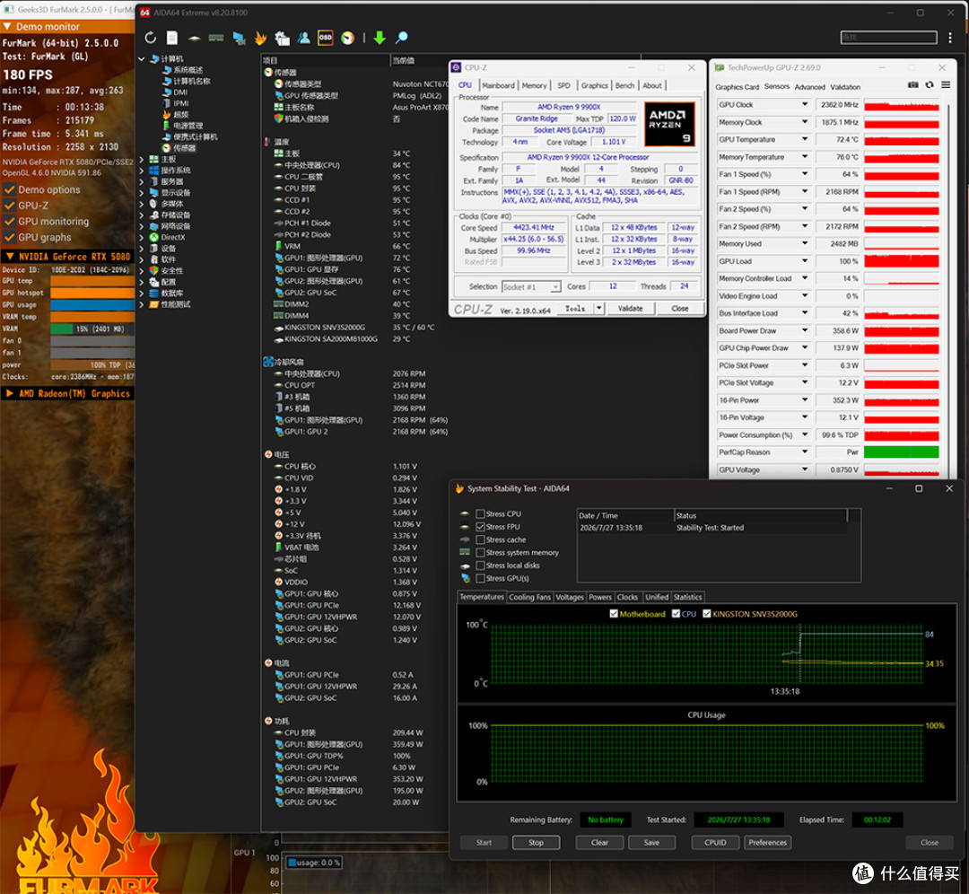The height and width of the screenshot is (894, 969).
Task: Click the settings report toolbar icon in AIDA64
Action: (x=282, y=38)
